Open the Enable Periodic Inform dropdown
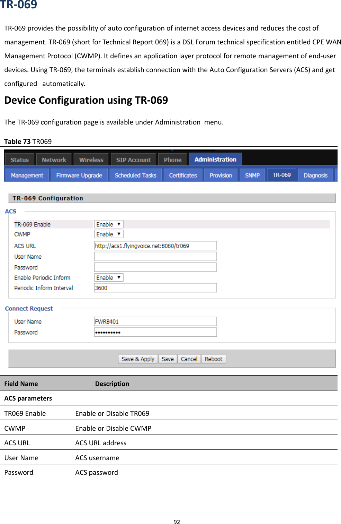341x524 pixels. (108, 277)
